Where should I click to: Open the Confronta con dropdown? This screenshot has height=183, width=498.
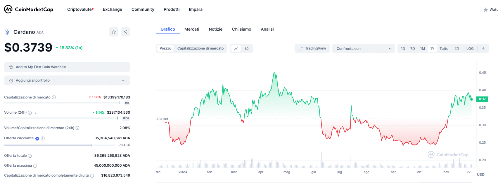[x=364, y=49]
